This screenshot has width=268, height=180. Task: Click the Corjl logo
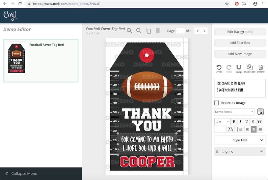(x=10, y=16)
